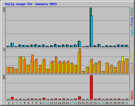Click day label '9' on the x-axis
135x106 pixels.
[x=40, y=103]
